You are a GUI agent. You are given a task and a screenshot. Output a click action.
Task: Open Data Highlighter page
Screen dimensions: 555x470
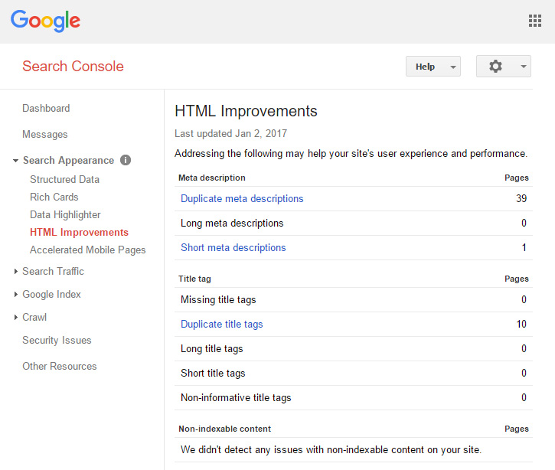coord(66,215)
